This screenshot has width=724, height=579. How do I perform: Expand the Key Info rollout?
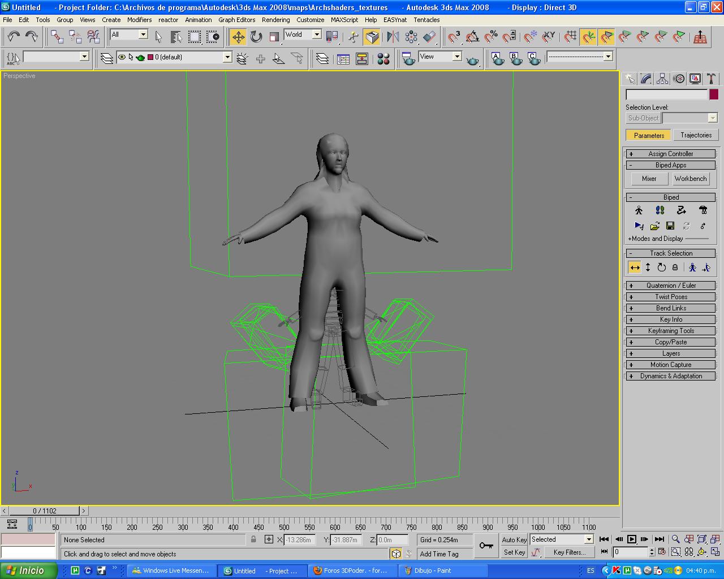point(671,319)
